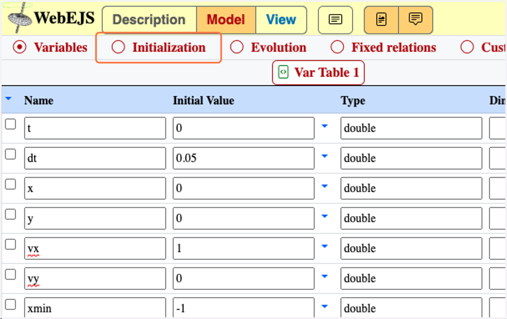Screen dimensions: 507x319
Task: Switch to the Model panel
Action: pos(226,20)
